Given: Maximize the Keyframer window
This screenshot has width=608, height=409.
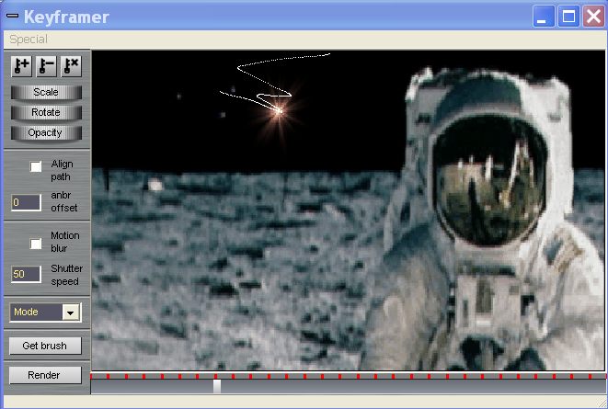Looking at the screenshot, I should pyautogui.click(x=569, y=17).
